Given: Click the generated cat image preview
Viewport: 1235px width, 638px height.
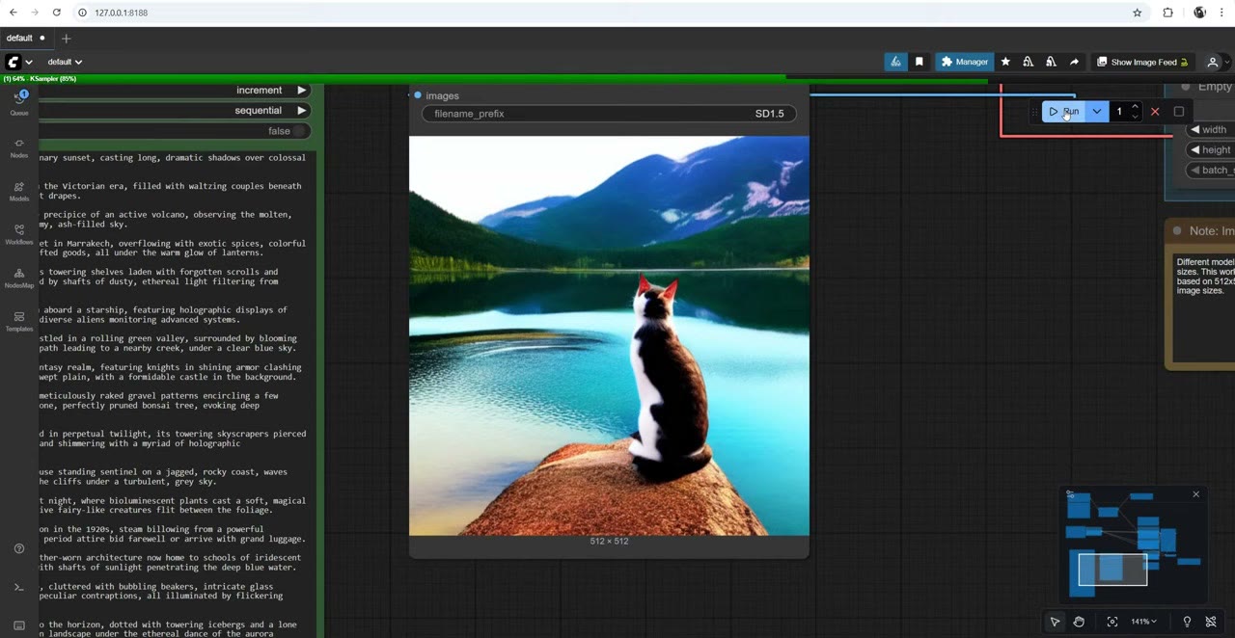Looking at the screenshot, I should 609,335.
